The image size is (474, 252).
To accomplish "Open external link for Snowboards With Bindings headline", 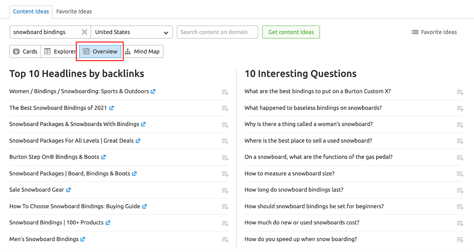I will [143, 124].
